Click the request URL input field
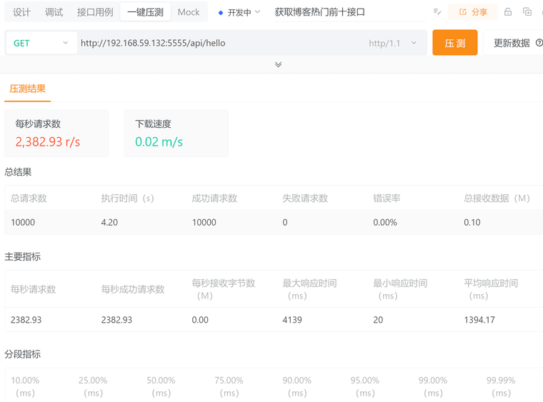Screen dimensions: 543x402 214,43
